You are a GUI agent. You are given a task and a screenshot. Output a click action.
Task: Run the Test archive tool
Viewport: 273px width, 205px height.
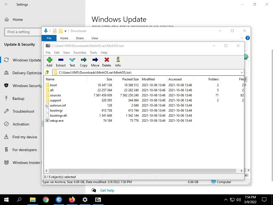[x=72, y=60]
